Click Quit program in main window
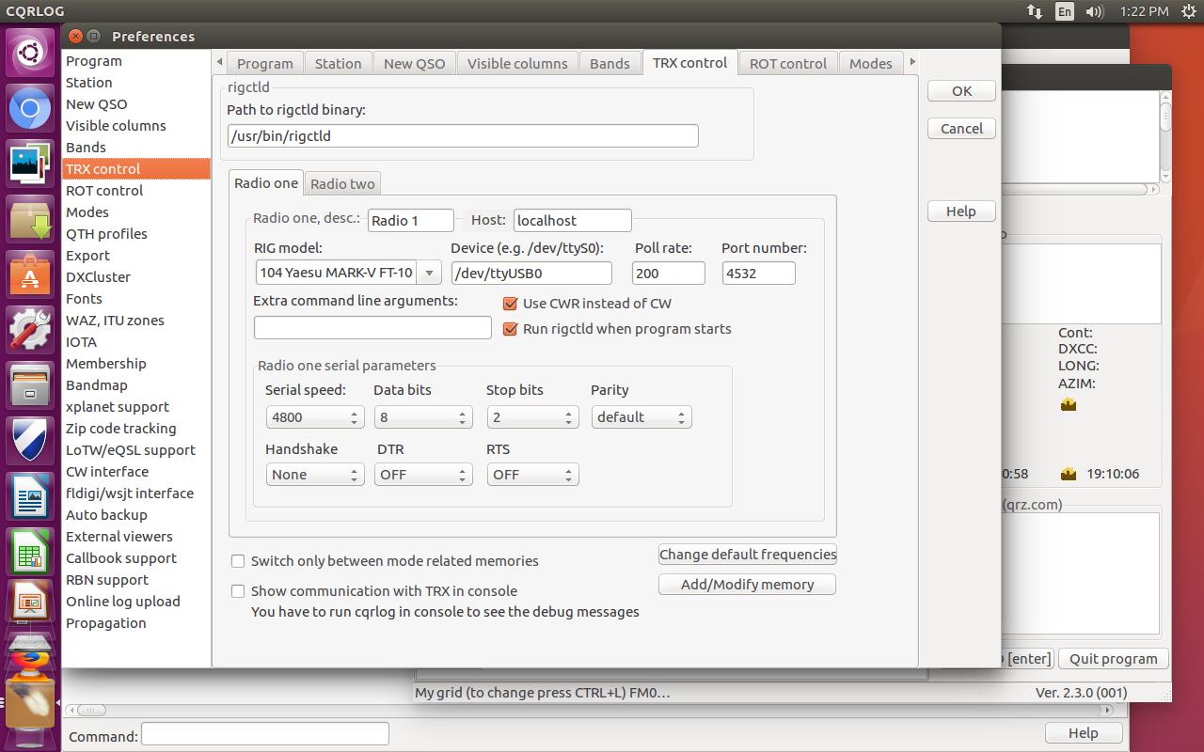This screenshot has height=752, width=1204. (1114, 659)
